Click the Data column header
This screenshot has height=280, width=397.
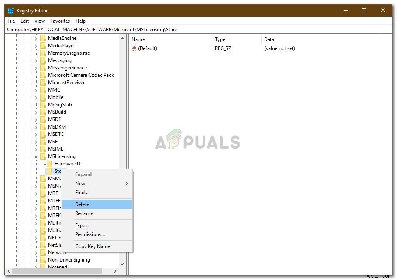tap(321, 39)
